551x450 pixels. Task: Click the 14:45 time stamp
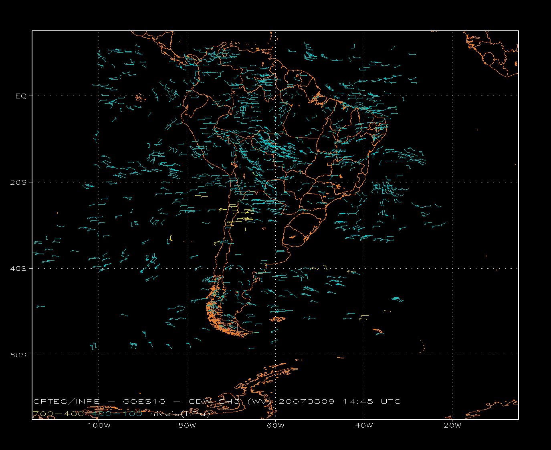[358, 401]
